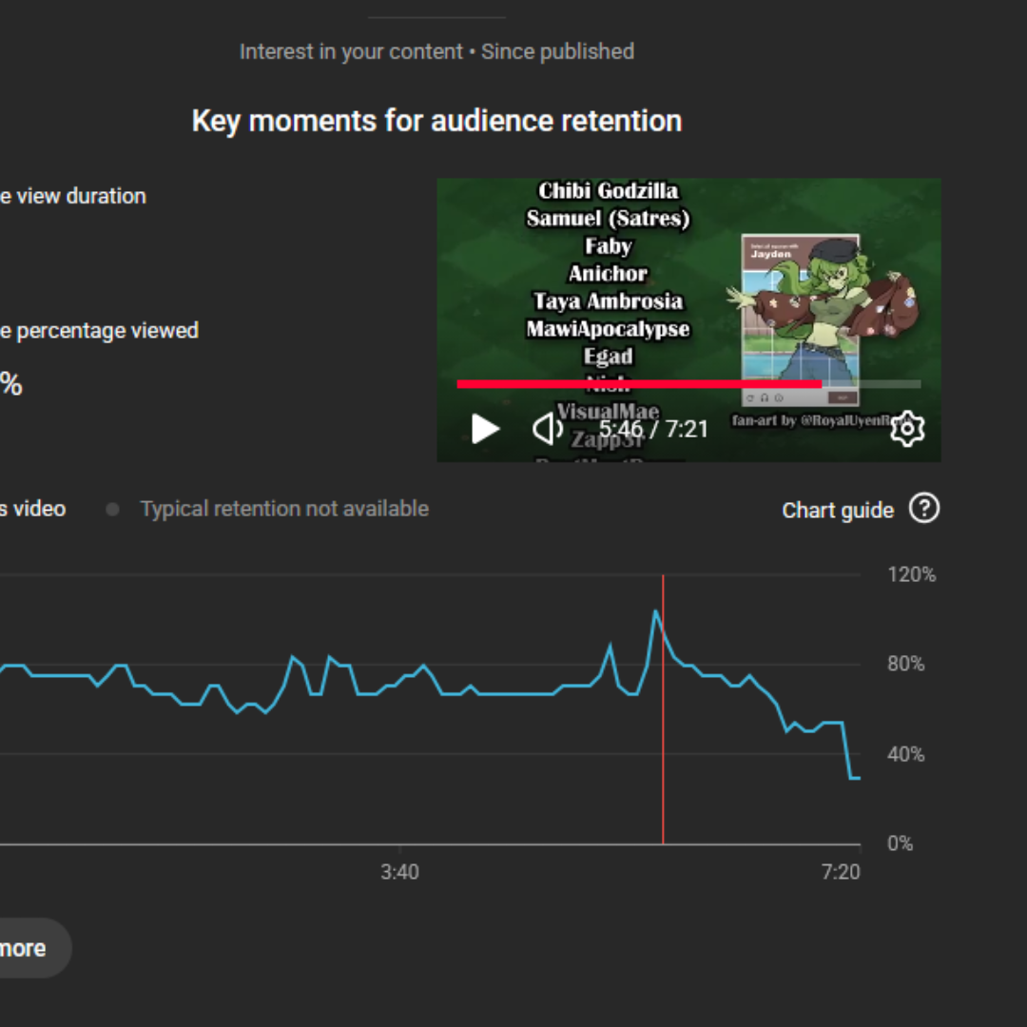
Task: Click the Chart guide link
Action: (x=838, y=510)
